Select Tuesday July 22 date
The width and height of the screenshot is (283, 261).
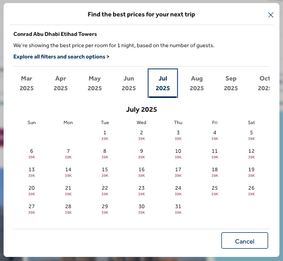[x=105, y=191]
